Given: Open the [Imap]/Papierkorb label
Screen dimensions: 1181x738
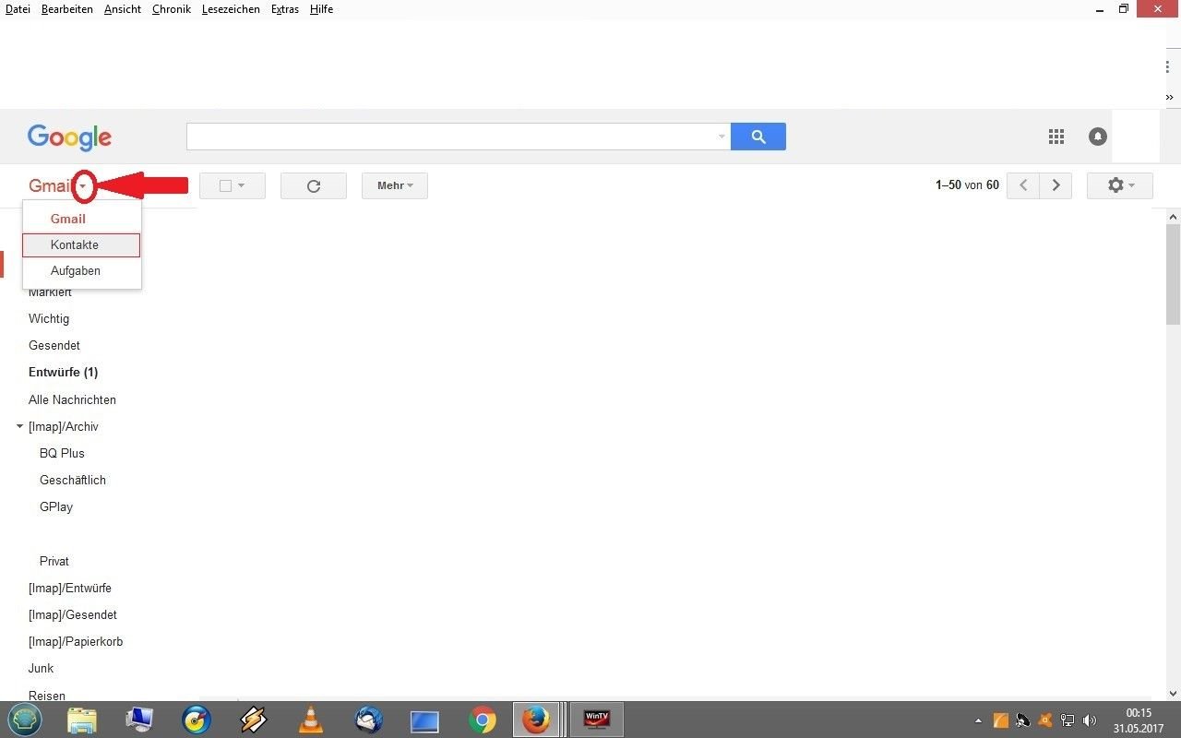Looking at the screenshot, I should coord(76,641).
